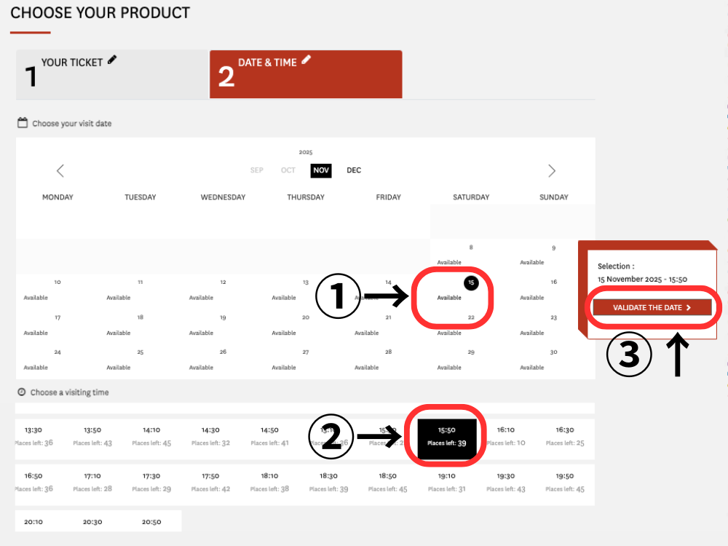Select the 20:10 visiting time
Viewport: 728px width, 546px height.
[x=33, y=521]
